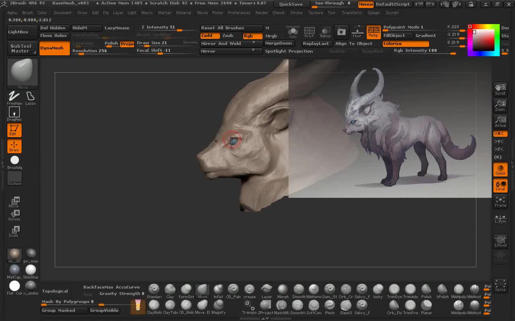Set view to Actual size
The height and width of the screenshot is (321, 515).
(x=500, y=121)
